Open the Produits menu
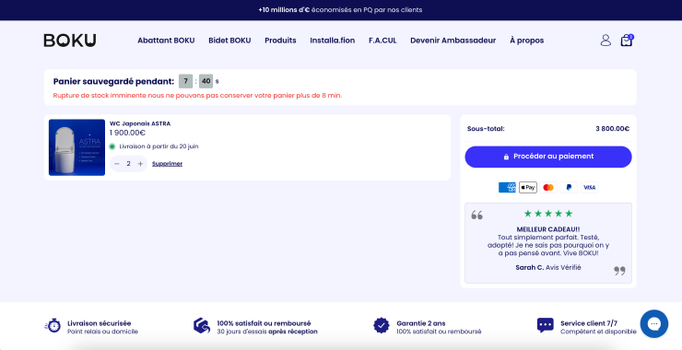Screen dimensions: 682x350 tap(280, 41)
